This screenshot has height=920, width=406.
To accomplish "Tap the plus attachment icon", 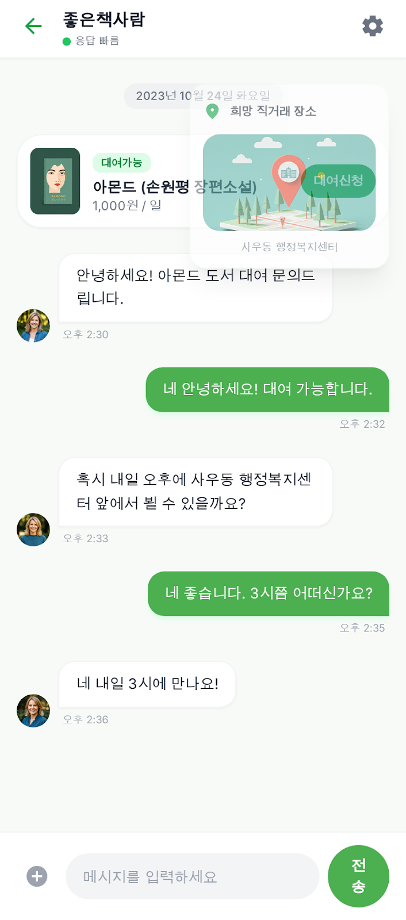I will click(x=37, y=876).
